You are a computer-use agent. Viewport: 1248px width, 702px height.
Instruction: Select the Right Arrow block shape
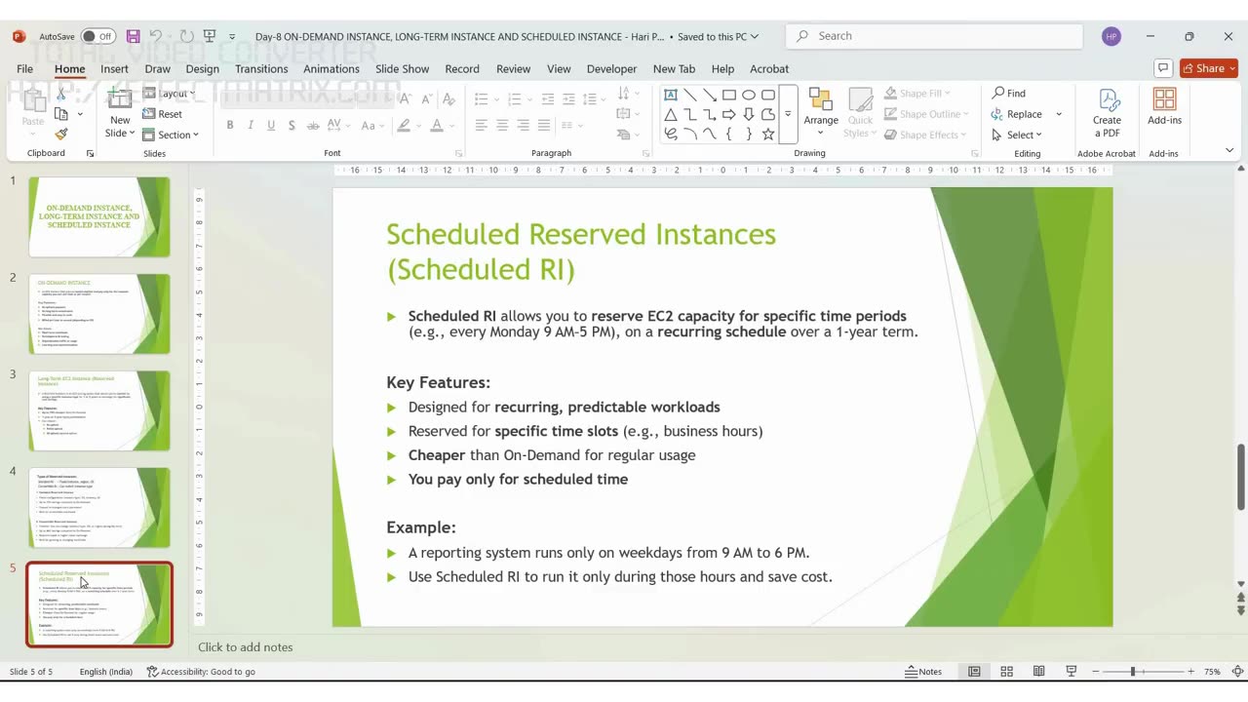[x=729, y=114]
